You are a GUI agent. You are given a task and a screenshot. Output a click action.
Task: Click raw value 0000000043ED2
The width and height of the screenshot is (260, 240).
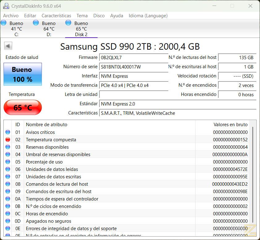tap(230, 184)
